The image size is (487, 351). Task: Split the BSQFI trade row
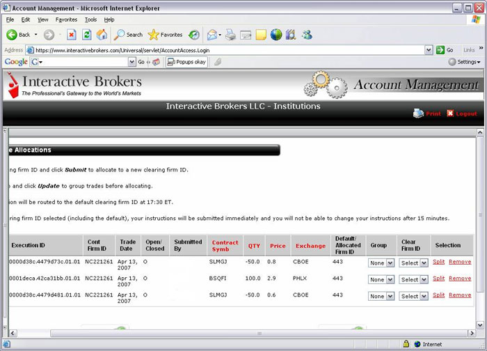click(438, 279)
